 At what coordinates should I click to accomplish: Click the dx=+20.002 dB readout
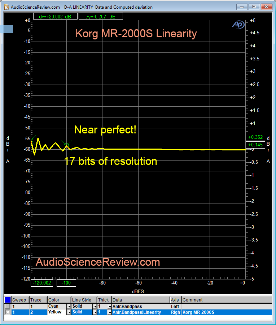[55, 16]
